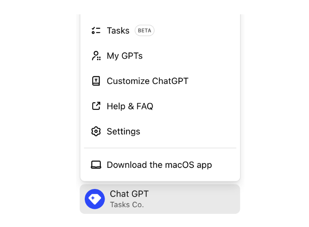Open Settings from the account menu
Viewport: 309px width, 227px height.
tap(124, 132)
